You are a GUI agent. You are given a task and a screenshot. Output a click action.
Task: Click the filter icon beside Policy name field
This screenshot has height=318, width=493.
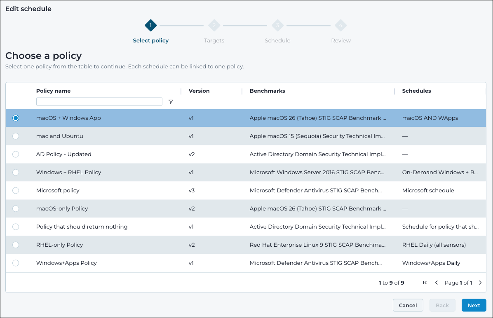tap(170, 101)
